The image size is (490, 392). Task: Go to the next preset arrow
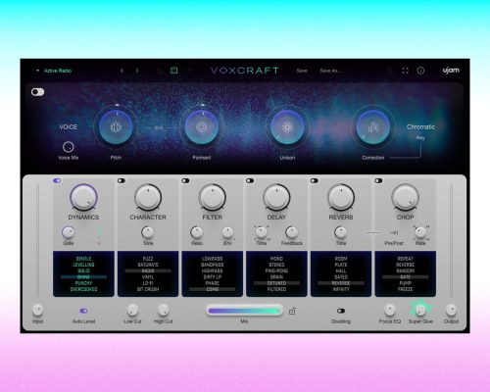tap(137, 71)
